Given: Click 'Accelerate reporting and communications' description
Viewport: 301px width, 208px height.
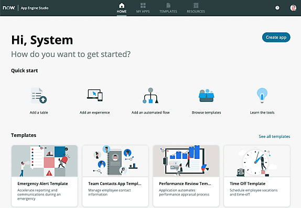Looking at the screenshot, I should pos(39,194).
